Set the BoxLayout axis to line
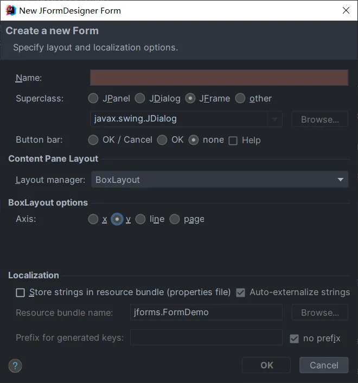Screen dimensions: 358x383 (140, 219)
